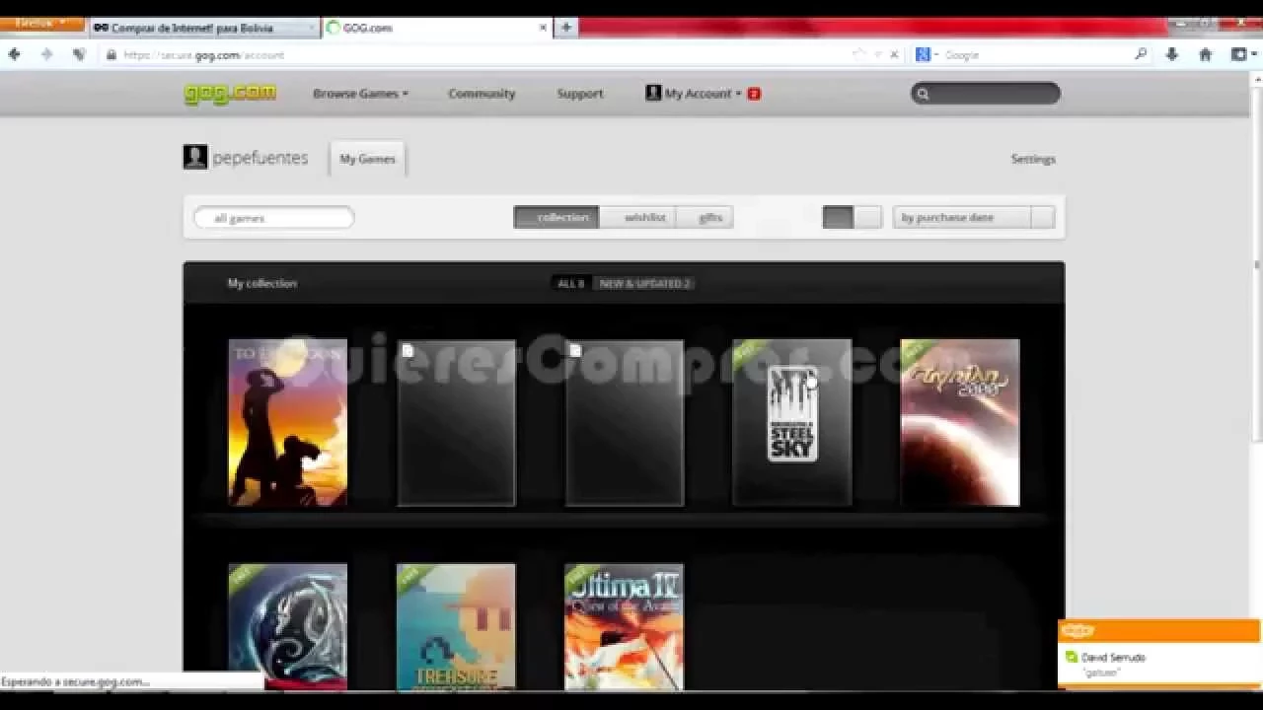Select the GOG.com browser tab
The image size is (1263, 710).
point(437,28)
